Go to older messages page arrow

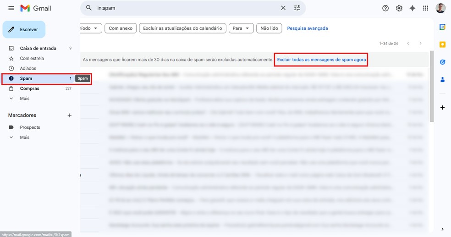pyautogui.click(x=420, y=44)
